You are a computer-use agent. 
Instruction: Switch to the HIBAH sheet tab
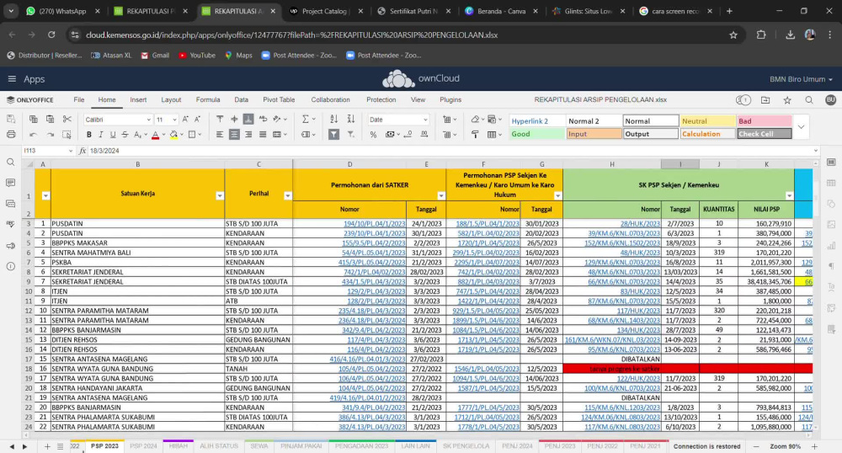click(x=179, y=446)
